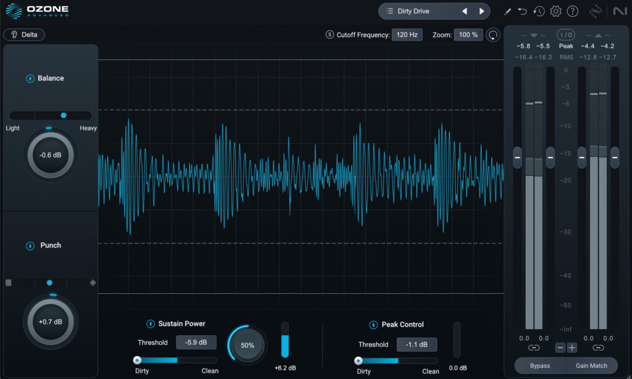Click the Punch slider handle
This screenshot has height=379, width=632.
[49, 283]
